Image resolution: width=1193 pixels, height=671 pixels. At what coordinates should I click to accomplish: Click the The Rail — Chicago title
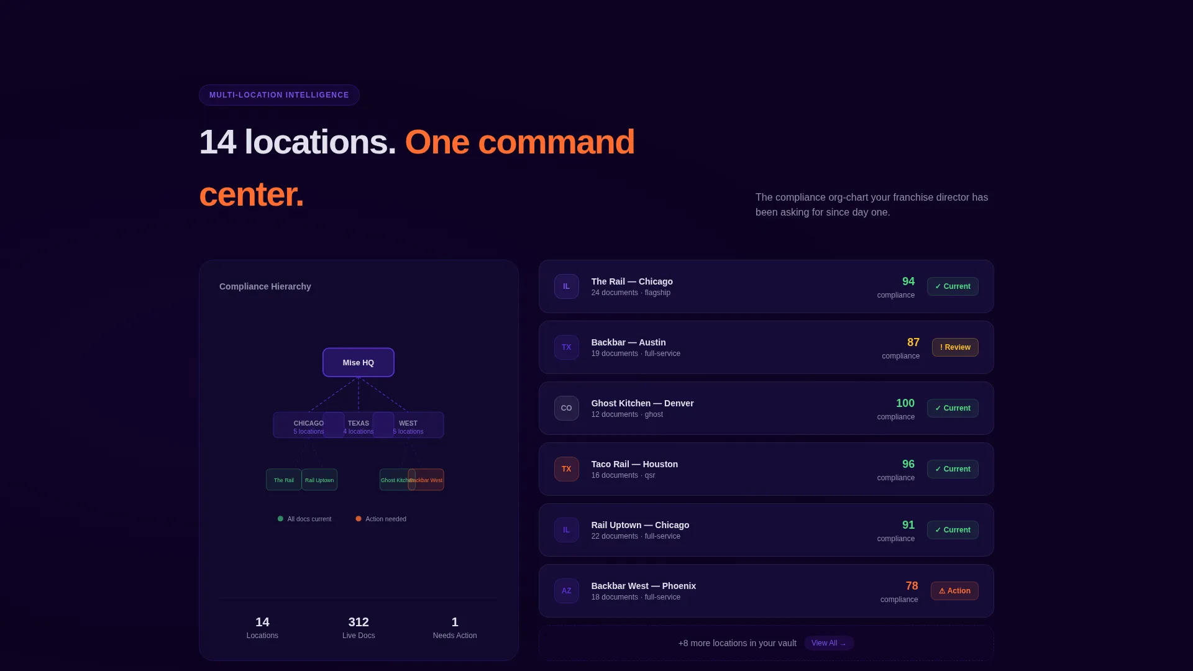pyautogui.click(x=632, y=281)
